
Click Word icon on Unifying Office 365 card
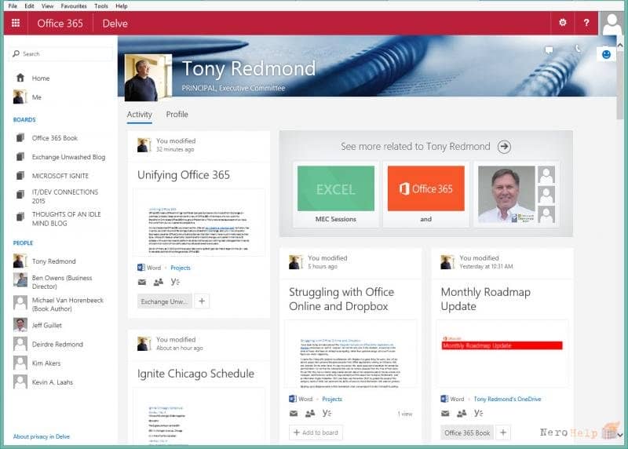tap(141, 268)
